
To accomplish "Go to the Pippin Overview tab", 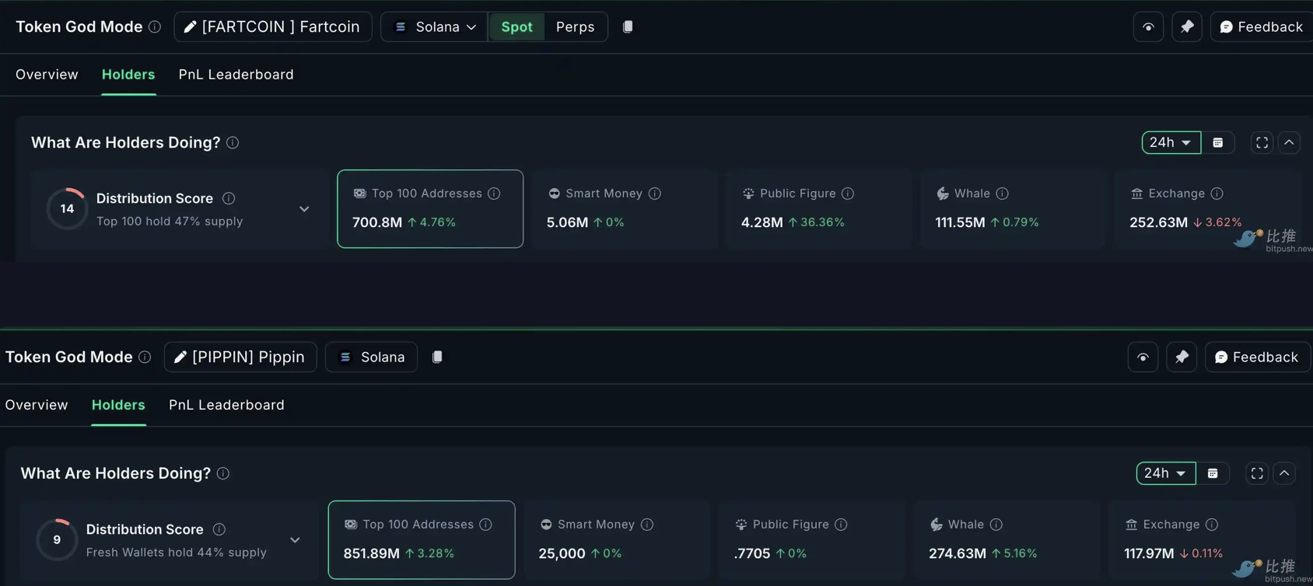I will [37, 405].
